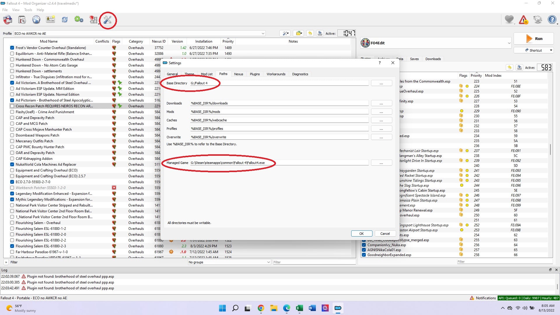Switch to Nexus tab in Settings
This screenshot has height=315, width=560.
(x=238, y=74)
